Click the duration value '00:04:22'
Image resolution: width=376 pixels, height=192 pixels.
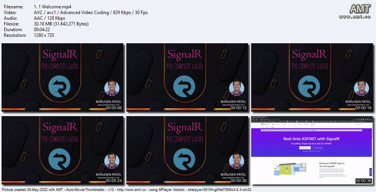(42, 30)
